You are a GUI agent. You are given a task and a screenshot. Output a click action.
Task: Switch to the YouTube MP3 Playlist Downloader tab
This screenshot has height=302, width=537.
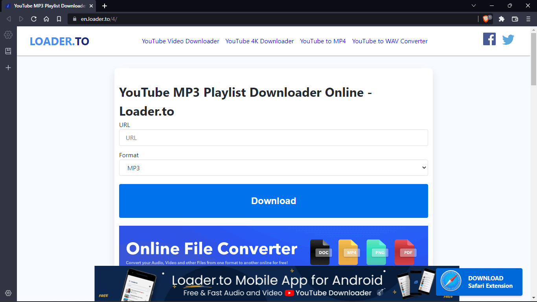click(x=47, y=6)
